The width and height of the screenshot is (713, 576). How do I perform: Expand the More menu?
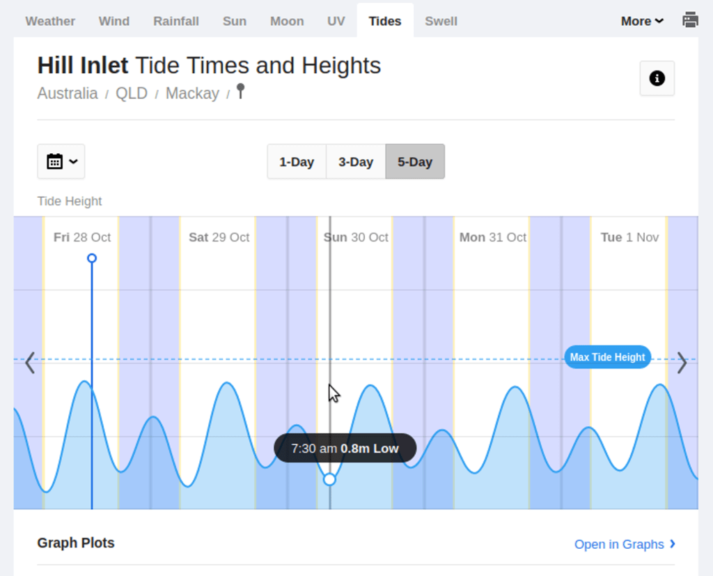click(x=641, y=21)
